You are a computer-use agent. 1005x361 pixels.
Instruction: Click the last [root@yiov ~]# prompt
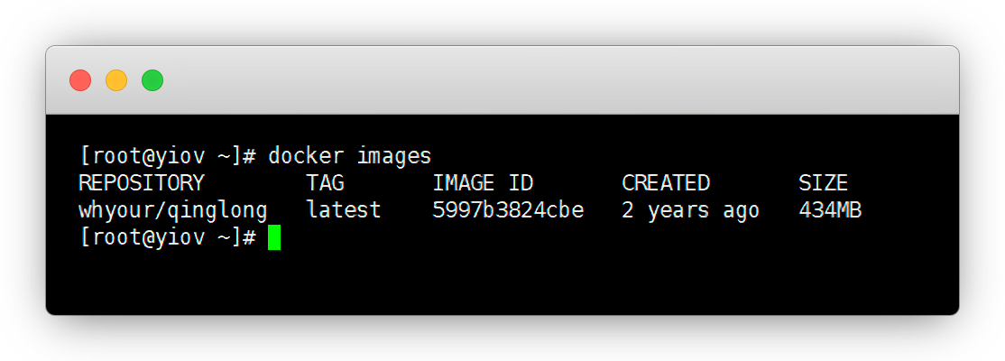[168, 238]
